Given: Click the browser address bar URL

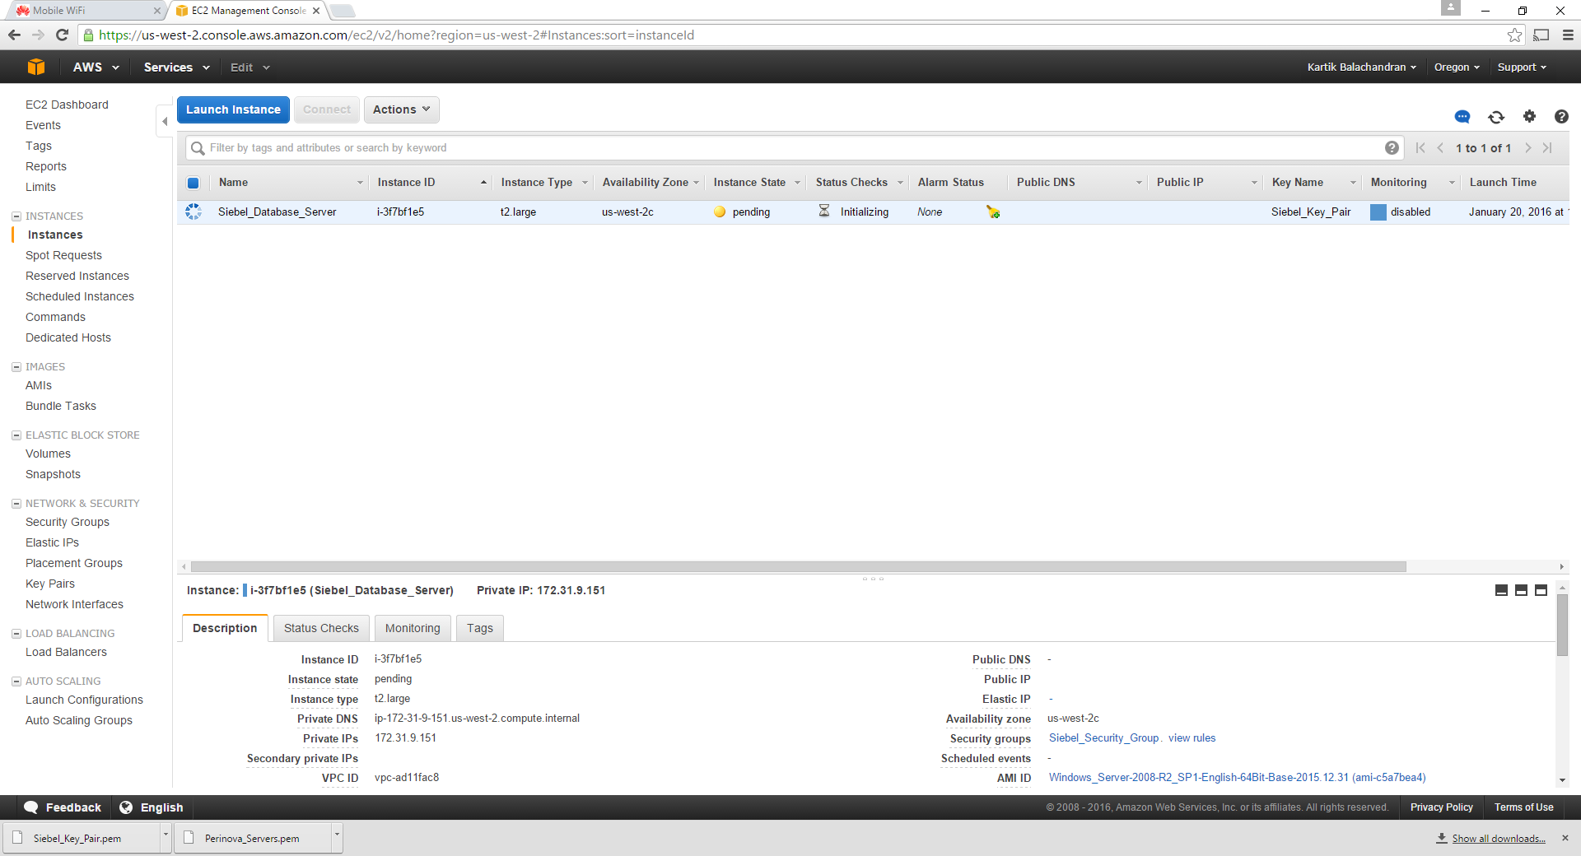Looking at the screenshot, I should (395, 35).
